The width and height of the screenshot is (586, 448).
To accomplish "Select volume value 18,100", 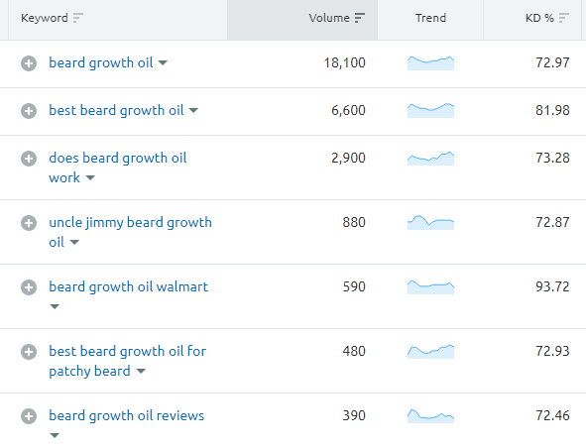I will 345,62.
